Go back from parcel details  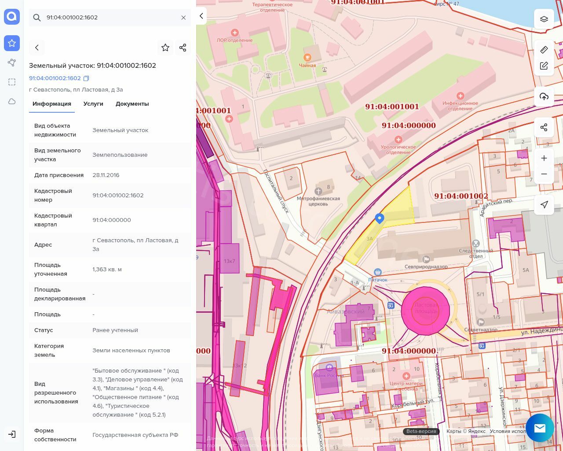point(37,48)
